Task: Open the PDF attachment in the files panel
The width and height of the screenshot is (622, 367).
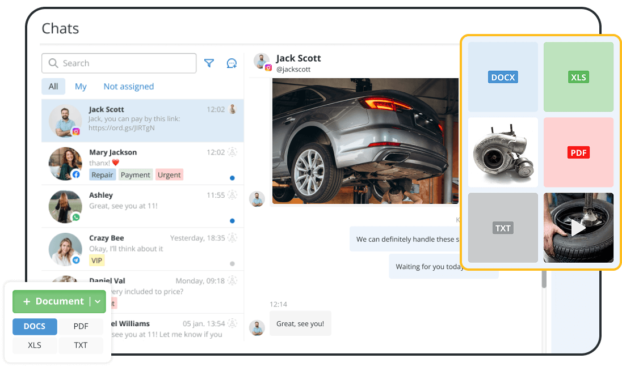Action: tap(578, 152)
